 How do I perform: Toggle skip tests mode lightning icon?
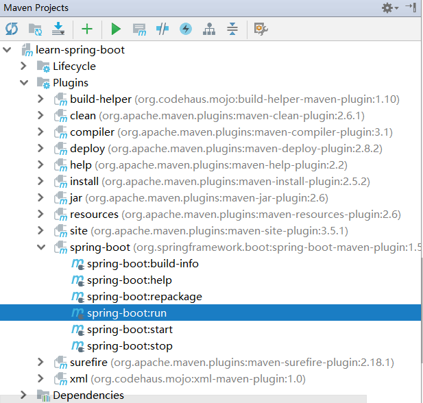coord(186,29)
